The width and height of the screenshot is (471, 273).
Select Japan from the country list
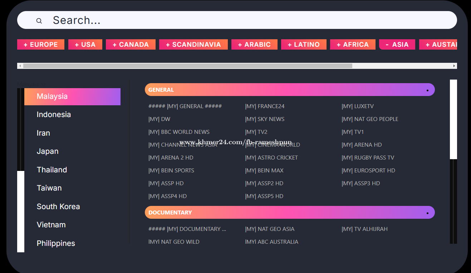pyautogui.click(x=48, y=151)
